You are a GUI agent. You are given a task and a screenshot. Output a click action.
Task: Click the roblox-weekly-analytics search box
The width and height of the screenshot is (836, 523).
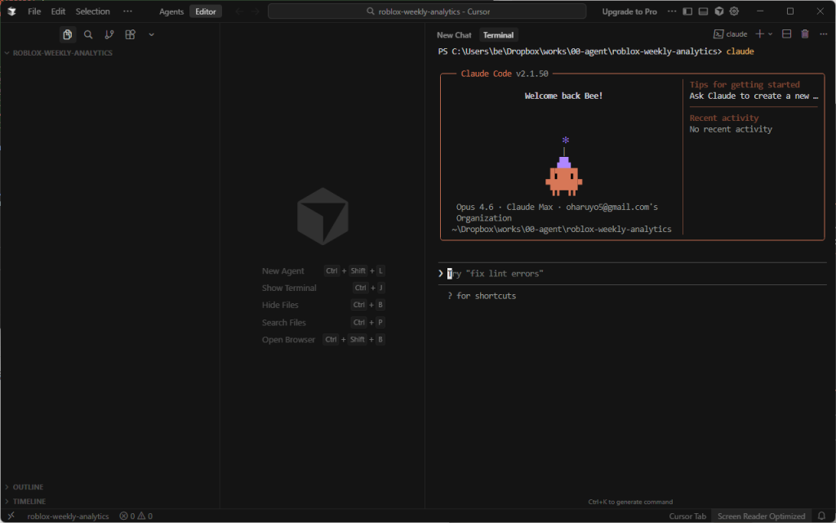(427, 11)
